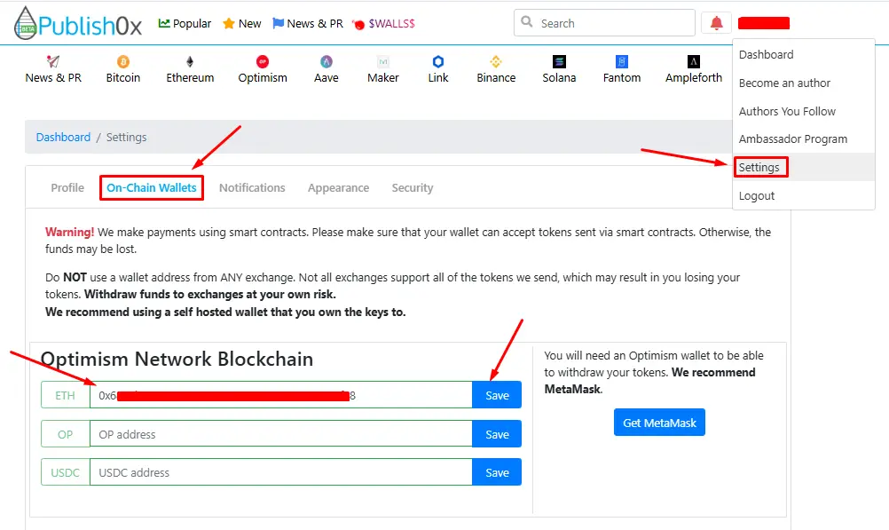Open Authors You Follow menu item
The image size is (889, 530).
(787, 111)
